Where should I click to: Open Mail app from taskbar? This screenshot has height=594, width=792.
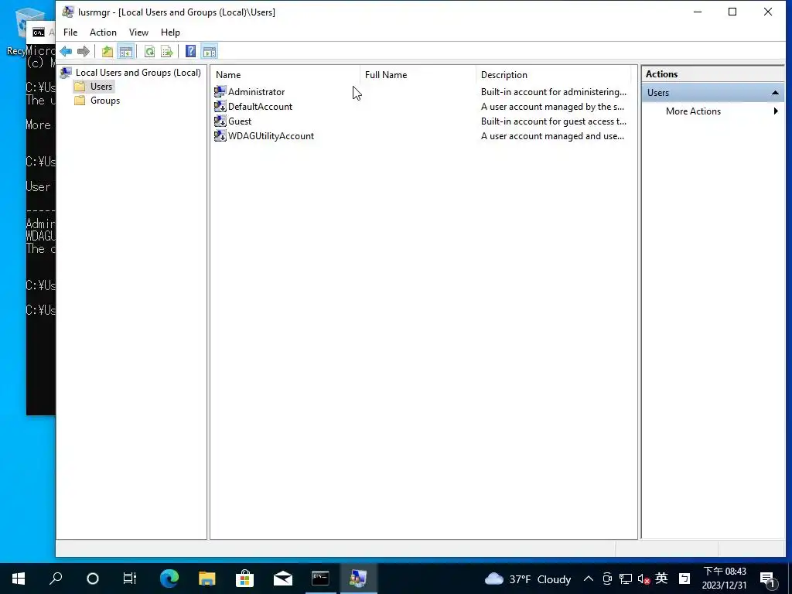[283, 579]
